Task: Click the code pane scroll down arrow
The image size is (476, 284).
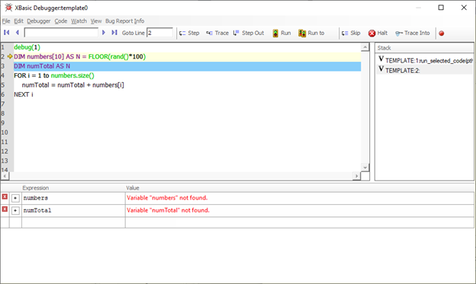Action: point(365,168)
